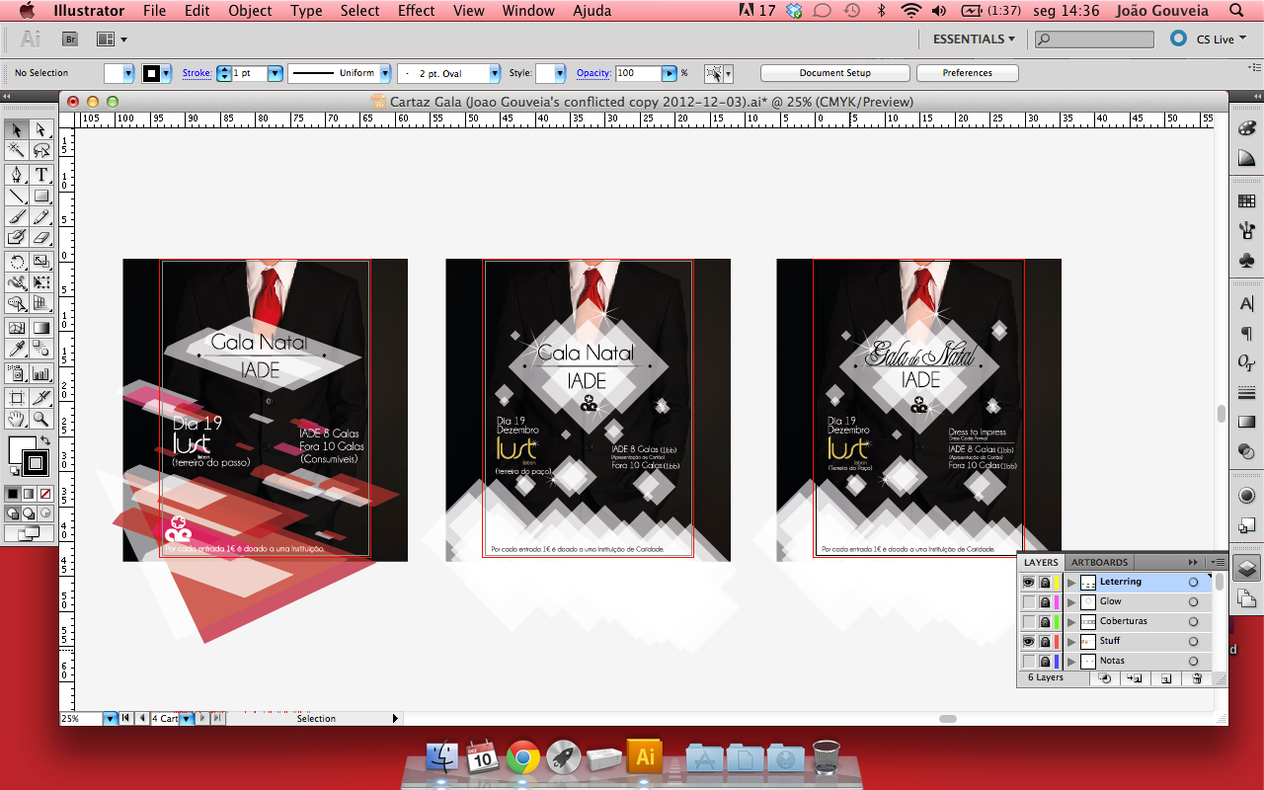Viewport: 1264px width, 790px height.
Task: Open the Style dropdown
Action: (559, 73)
